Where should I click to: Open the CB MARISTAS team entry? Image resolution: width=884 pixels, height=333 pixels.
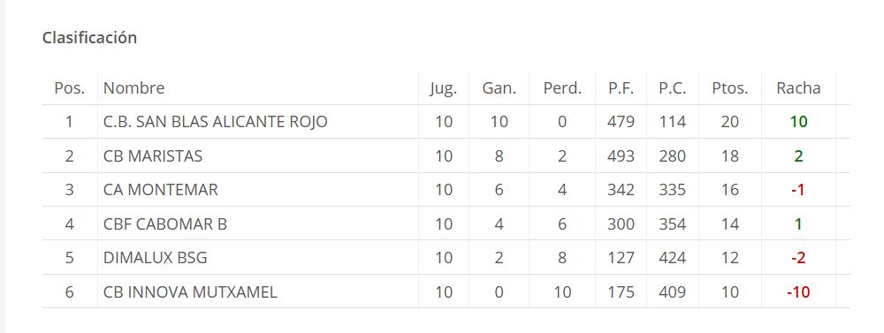(x=153, y=156)
